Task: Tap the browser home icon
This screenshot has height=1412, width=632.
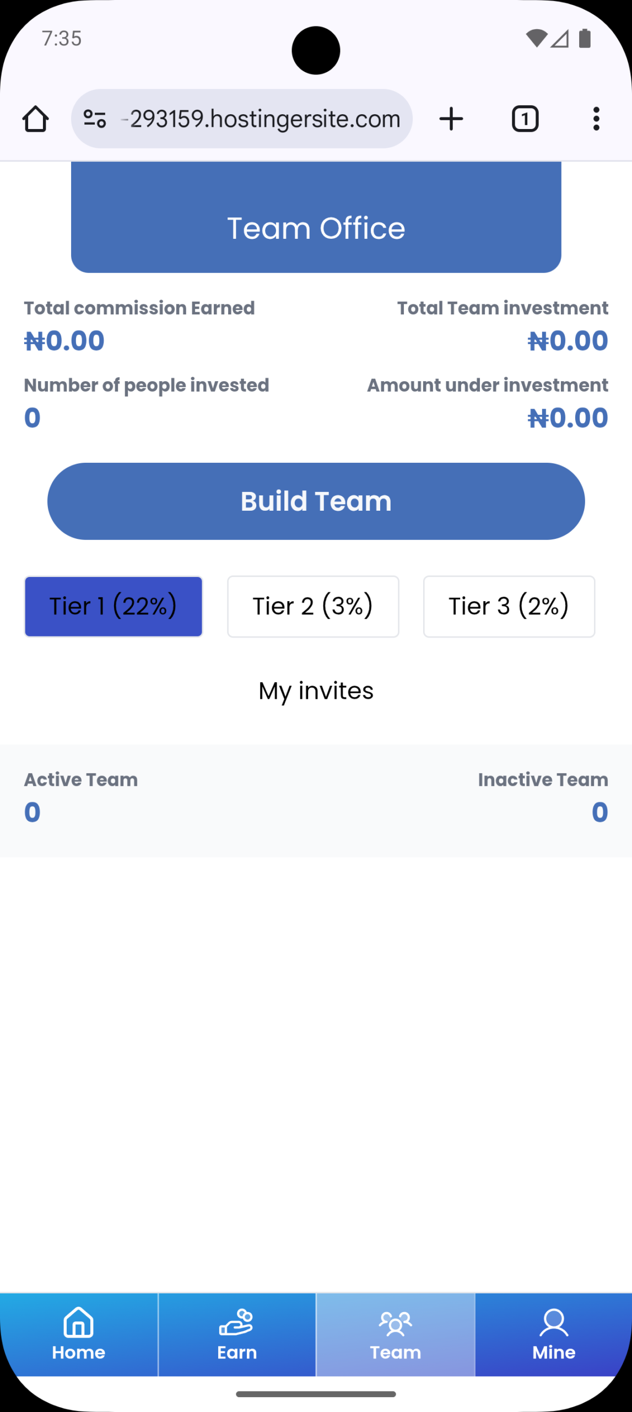Action: 35,119
